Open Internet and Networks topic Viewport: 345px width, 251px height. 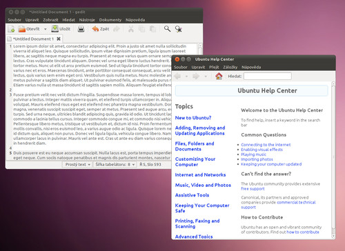pos(200,175)
